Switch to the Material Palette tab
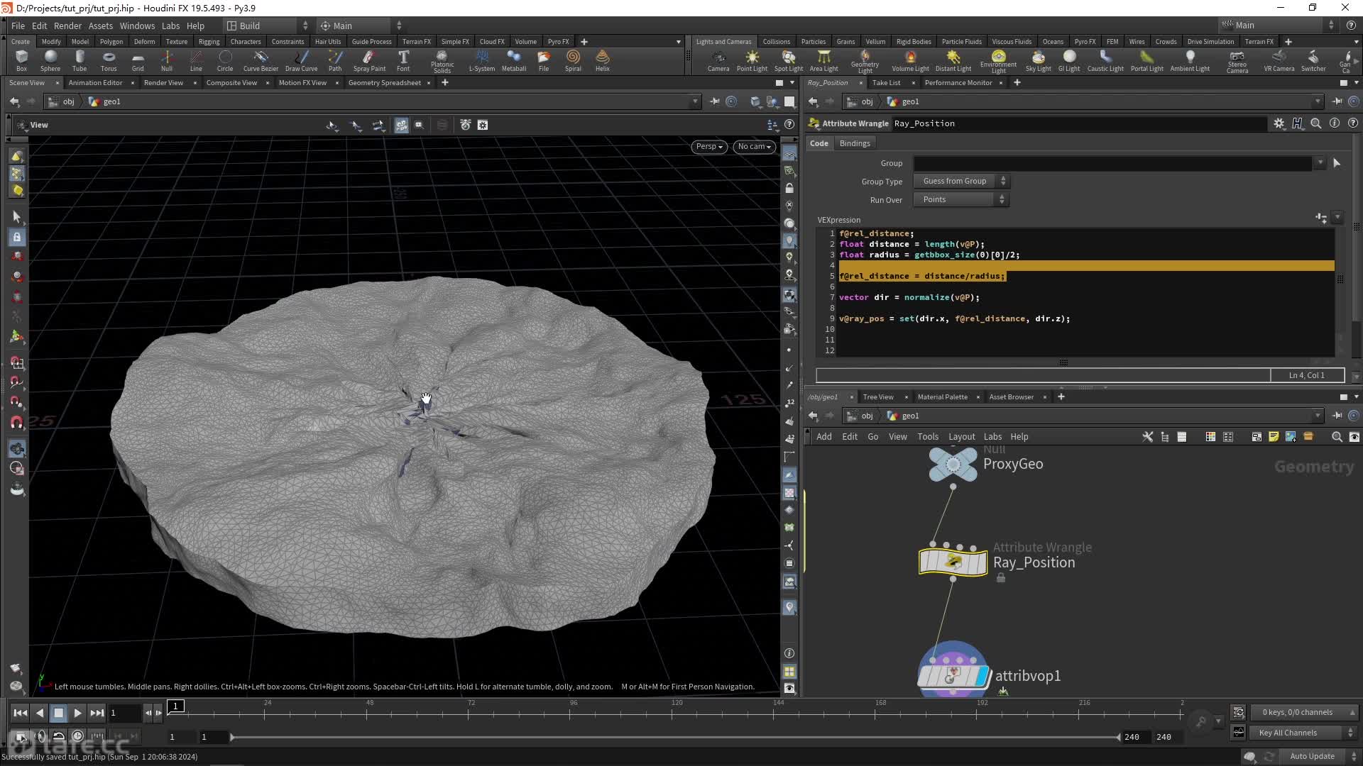The image size is (1363, 766). [942, 397]
